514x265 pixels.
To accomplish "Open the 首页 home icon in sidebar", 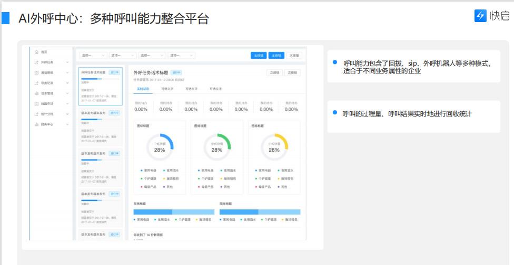I will (x=36, y=52).
